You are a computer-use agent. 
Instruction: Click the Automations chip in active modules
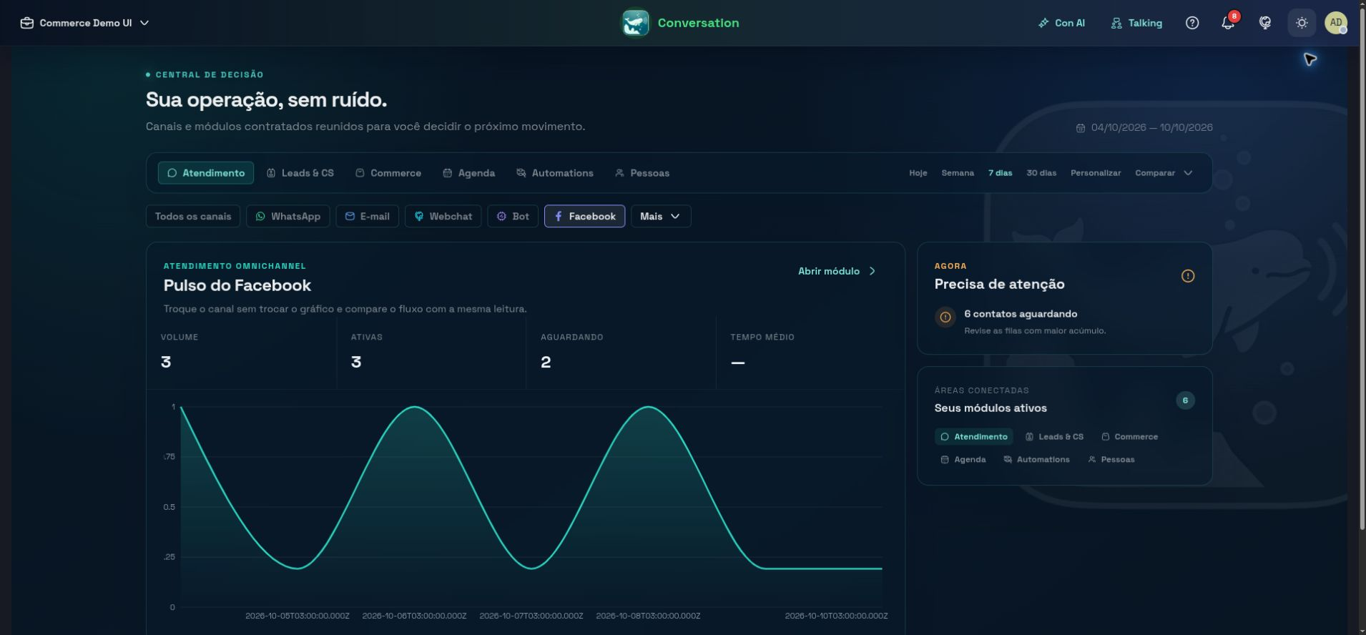click(1037, 460)
